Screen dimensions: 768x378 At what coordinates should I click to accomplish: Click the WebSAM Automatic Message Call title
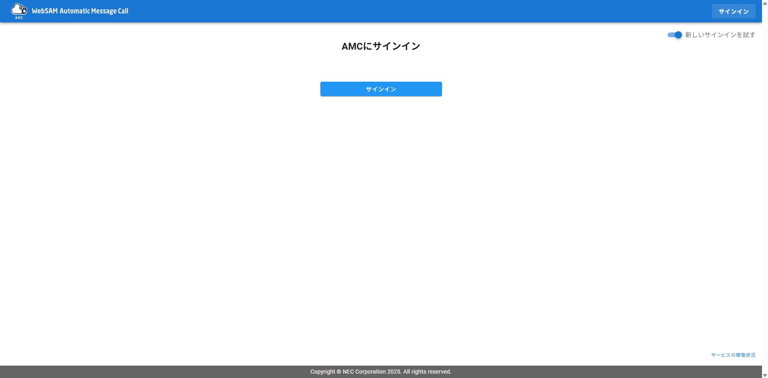(x=80, y=11)
